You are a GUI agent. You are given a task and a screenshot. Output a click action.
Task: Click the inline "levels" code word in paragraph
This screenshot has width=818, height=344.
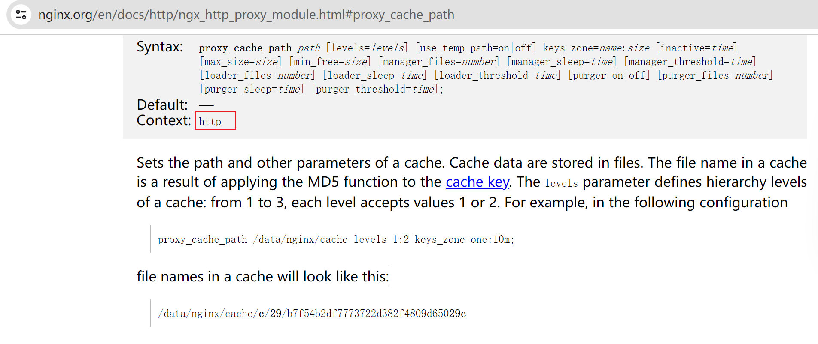click(561, 183)
